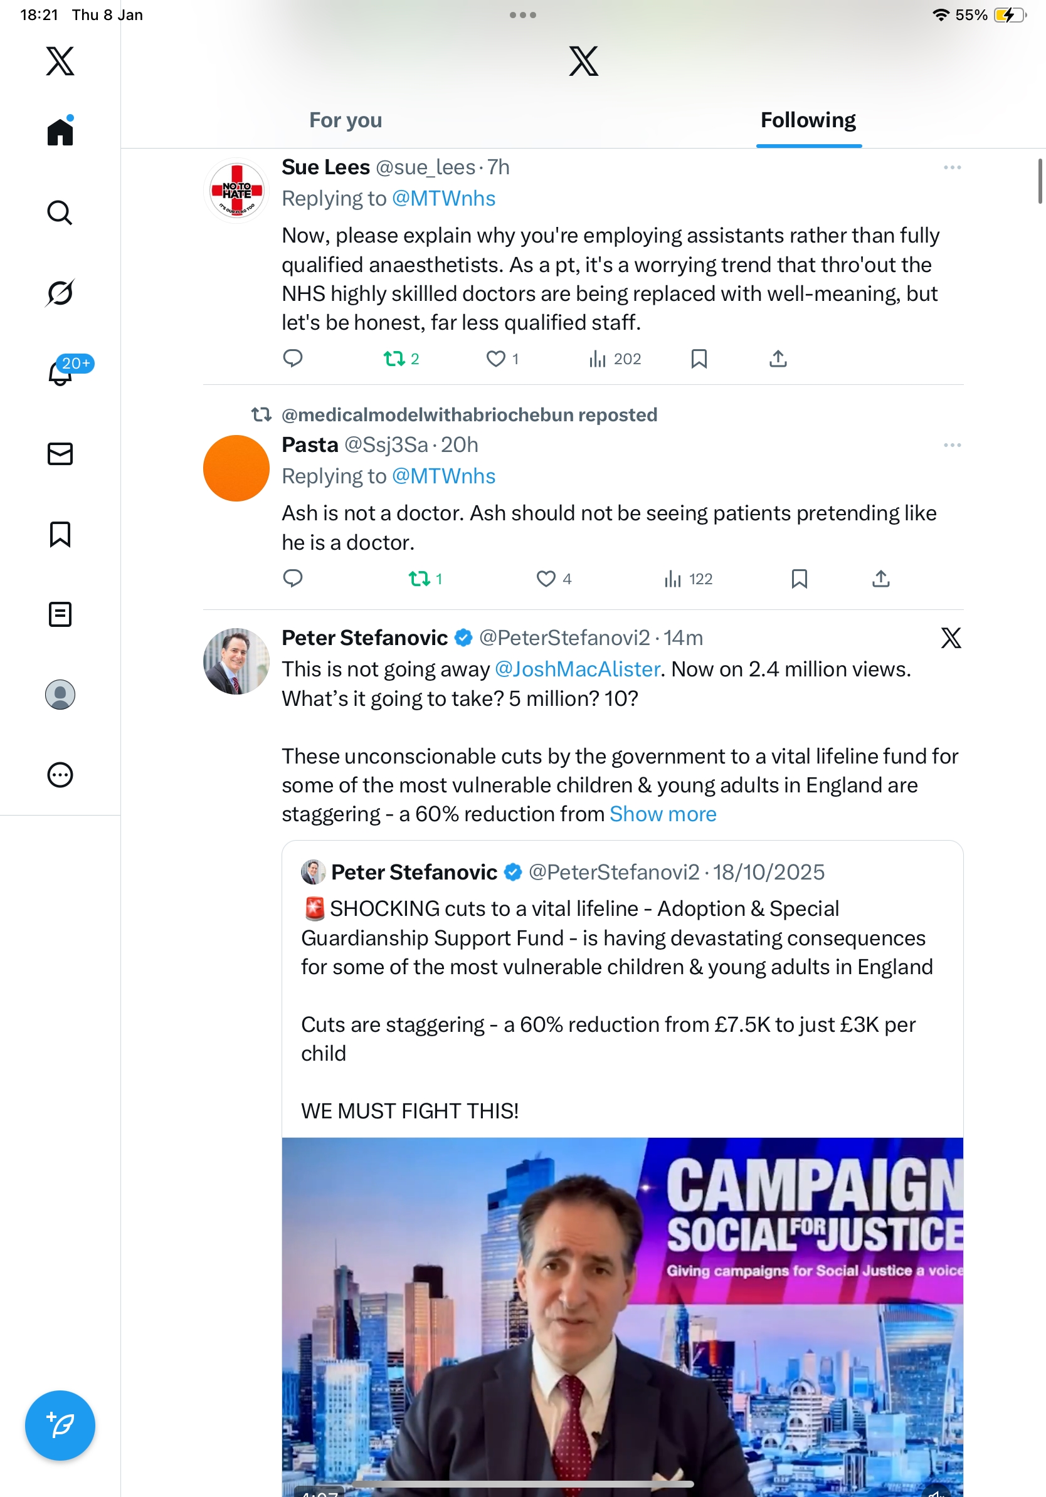
Task: Open the @JoshMacAlister mention link
Action: click(577, 669)
